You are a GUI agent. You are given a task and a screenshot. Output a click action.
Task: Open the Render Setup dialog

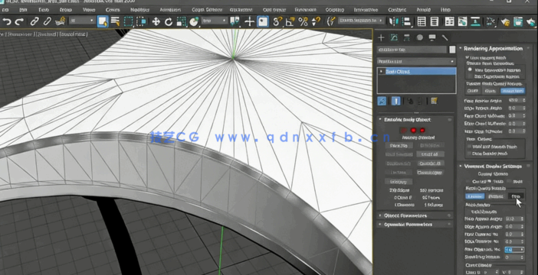[x=505, y=21]
